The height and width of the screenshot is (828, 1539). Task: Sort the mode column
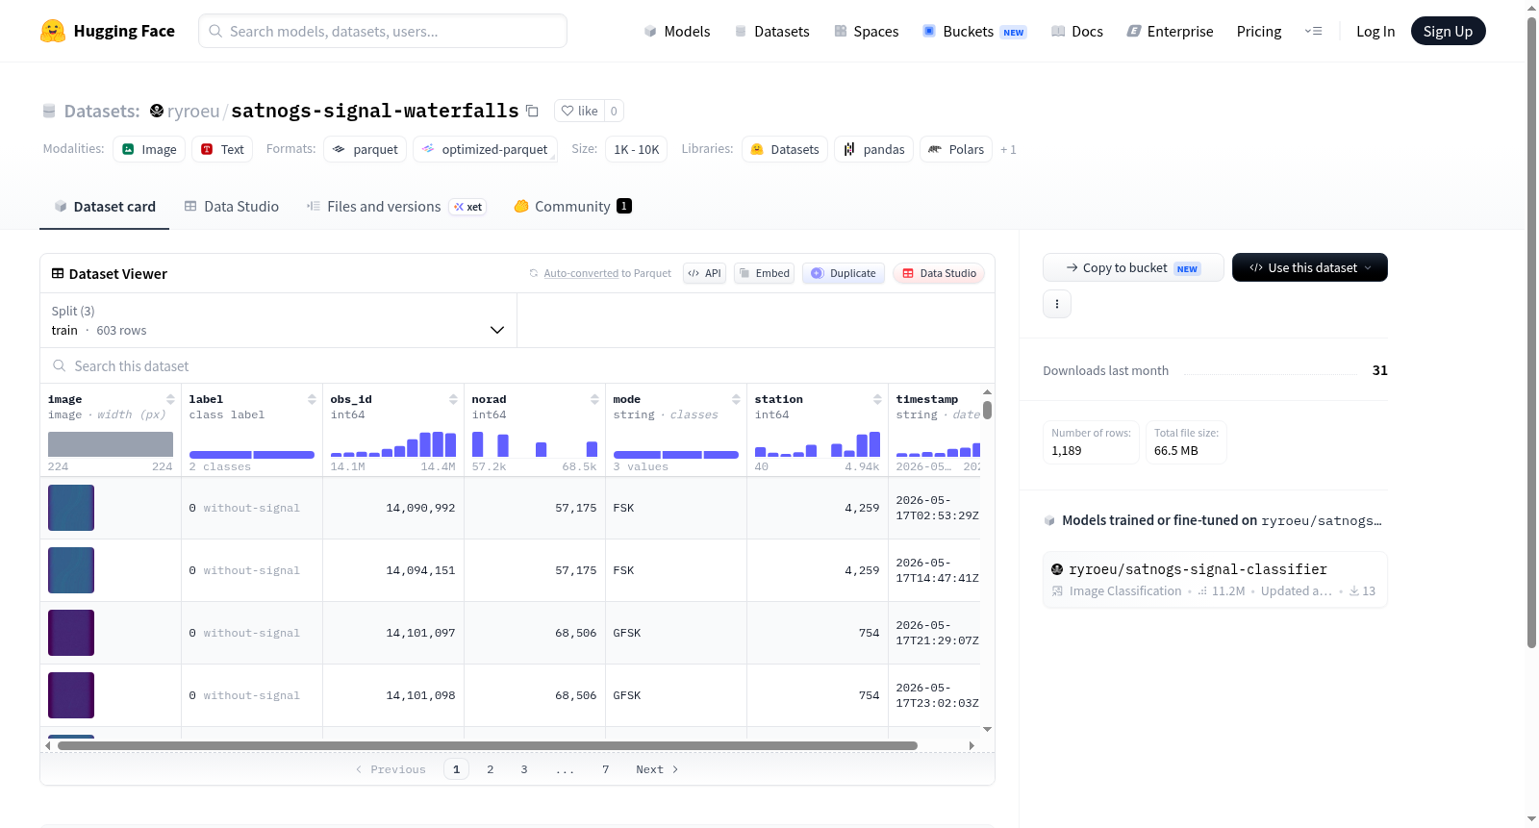tap(736, 399)
